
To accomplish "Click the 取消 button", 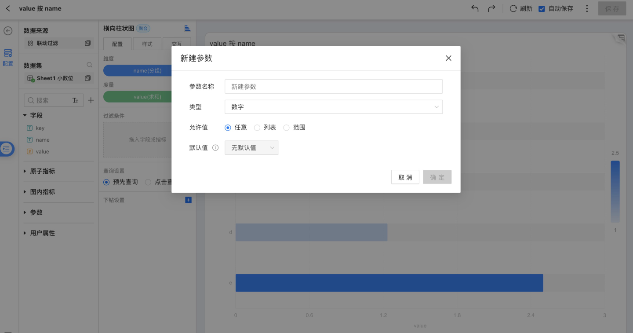I will coord(405,177).
